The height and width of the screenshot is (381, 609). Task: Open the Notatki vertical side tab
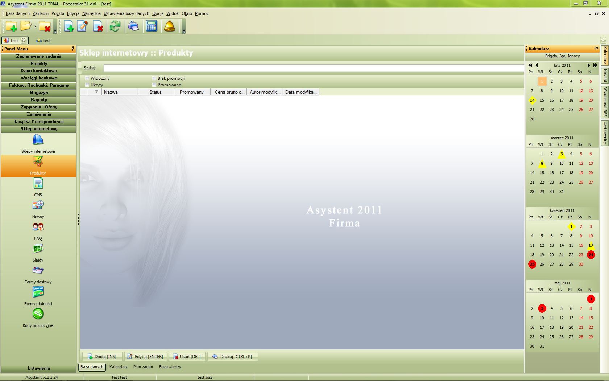point(605,75)
